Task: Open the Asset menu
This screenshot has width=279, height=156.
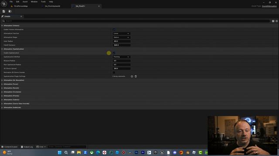Action: pyautogui.click(x=25, y=2)
